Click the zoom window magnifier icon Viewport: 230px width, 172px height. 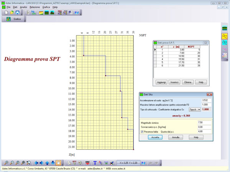(18, 163)
